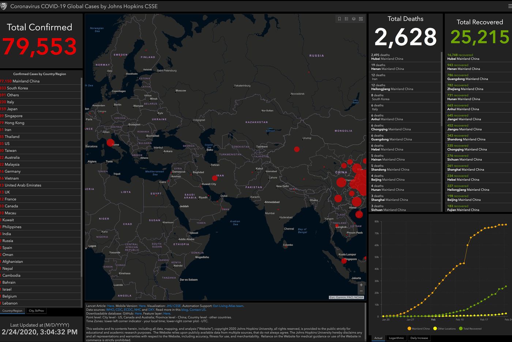The height and width of the screenshot is (342, 512).
Task: Open the Basemap gallery grid icon
Action: click(x=361, y=19)
